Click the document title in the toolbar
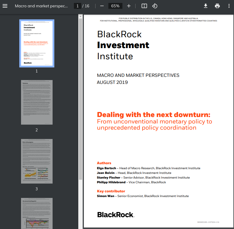The width and height of the screenshot is (234, 229). (41, 6)
